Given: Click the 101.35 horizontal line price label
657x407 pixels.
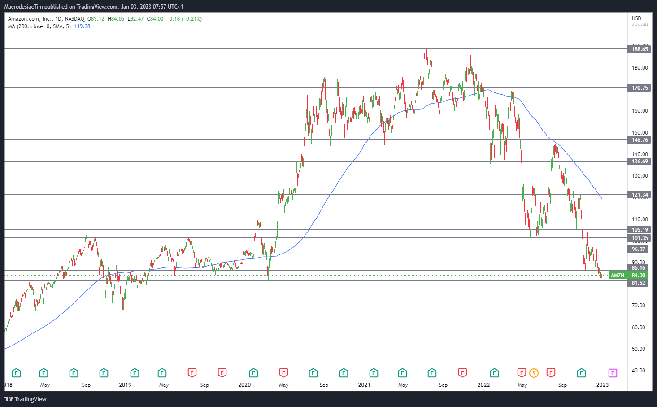Looking at the screenshot, I should point(640,238).
